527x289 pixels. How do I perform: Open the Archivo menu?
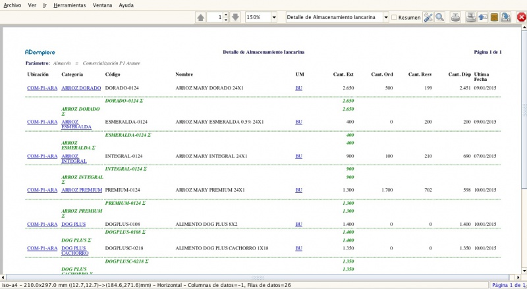pos(13,5)
